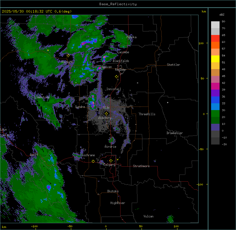This screenshot has height=230, width=236.
Task: Click the Limestone label
Action: coord(42,97)
